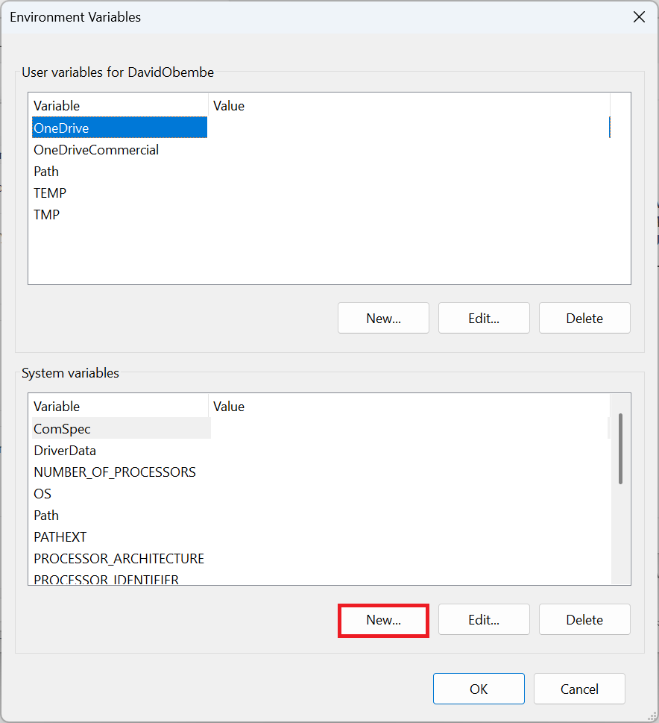Click Edit under system variables

pyautogui.click(x=484, y=619)
